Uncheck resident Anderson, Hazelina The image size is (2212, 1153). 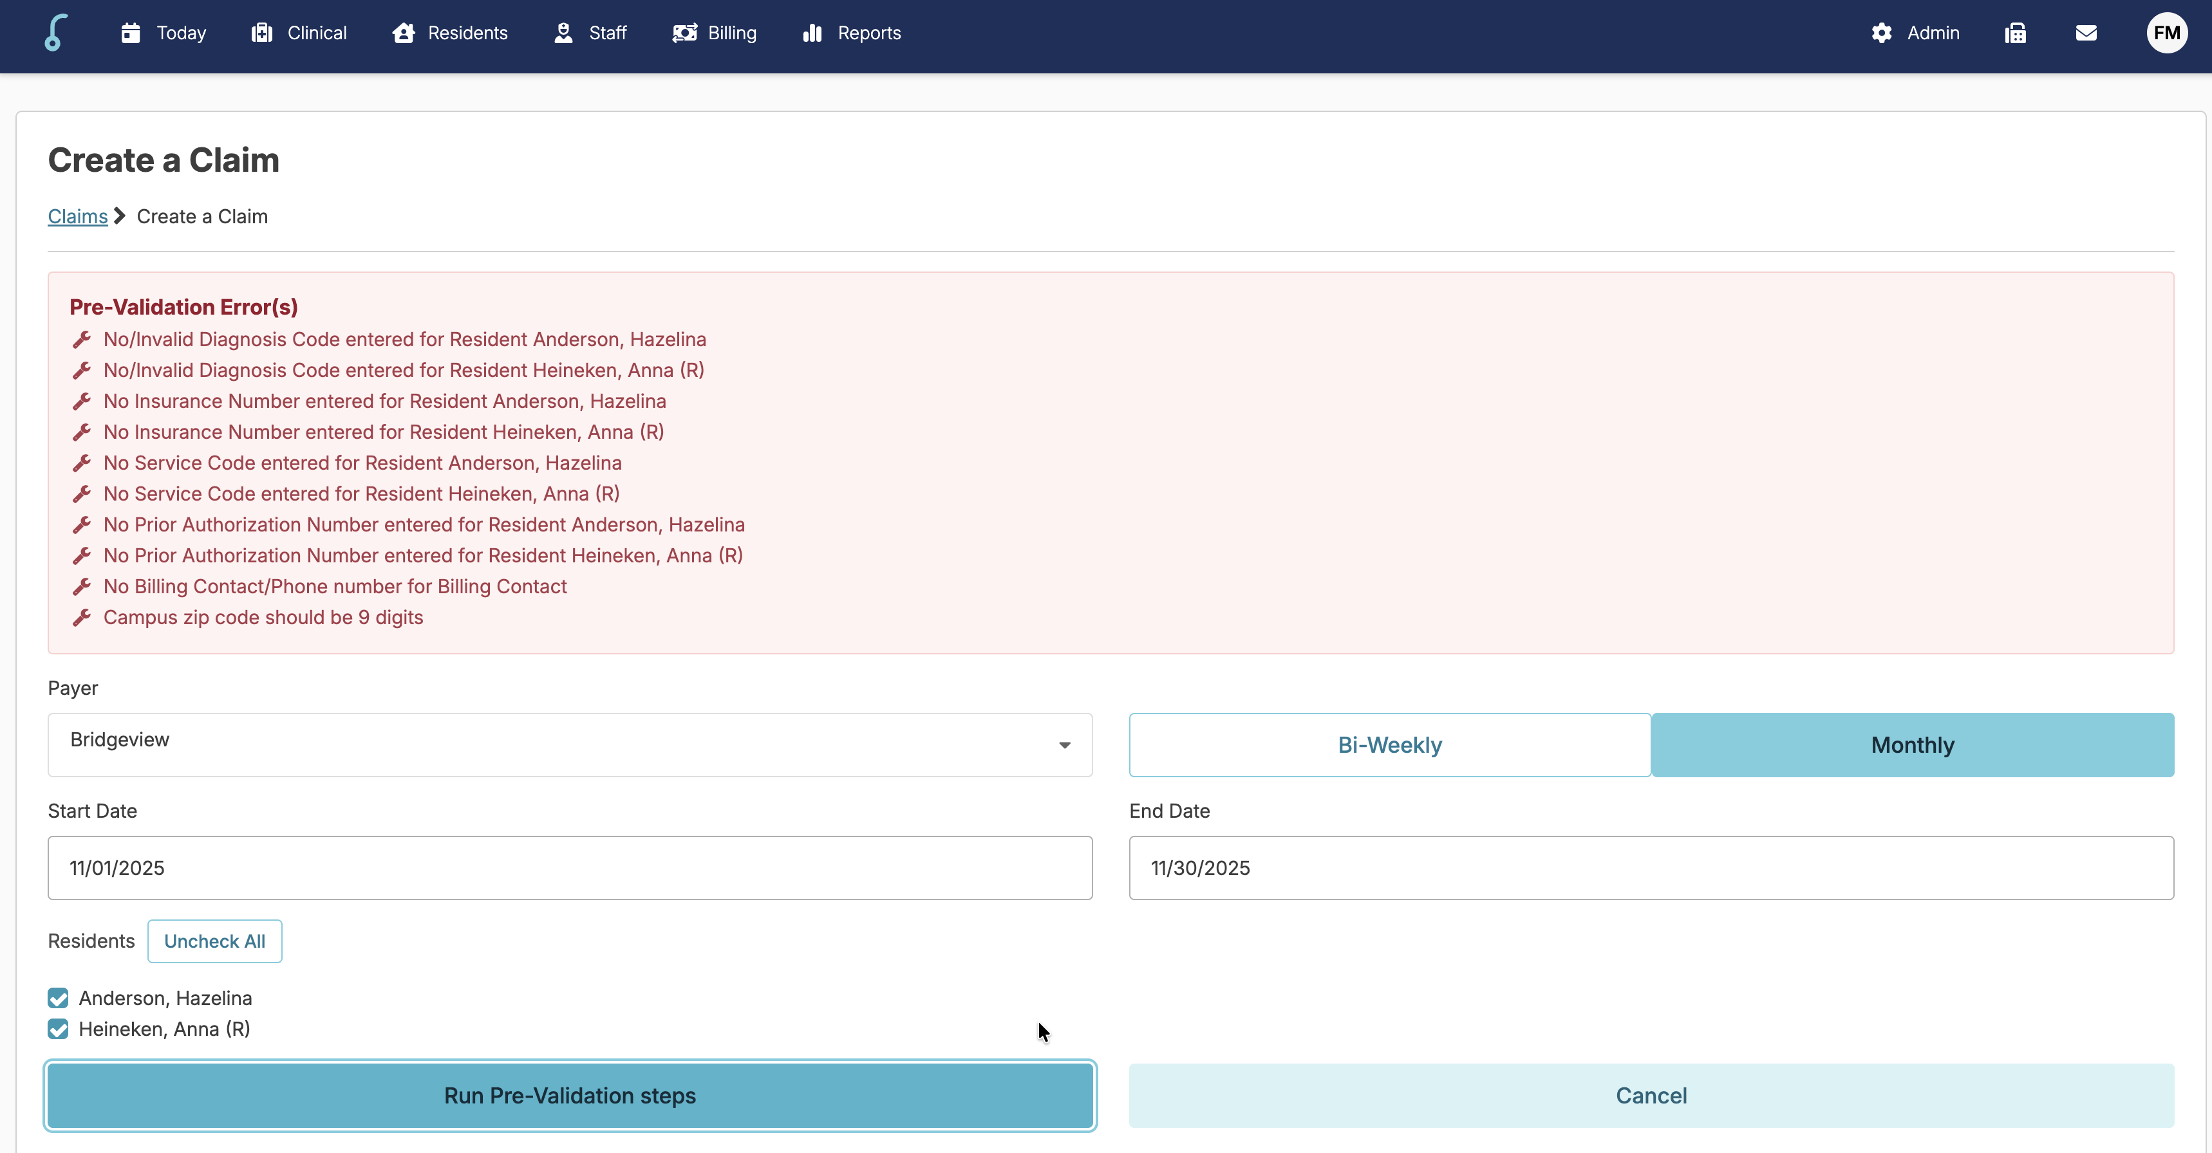59,997
